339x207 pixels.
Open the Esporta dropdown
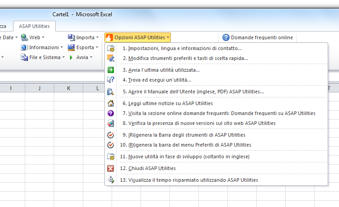[97, 47]
